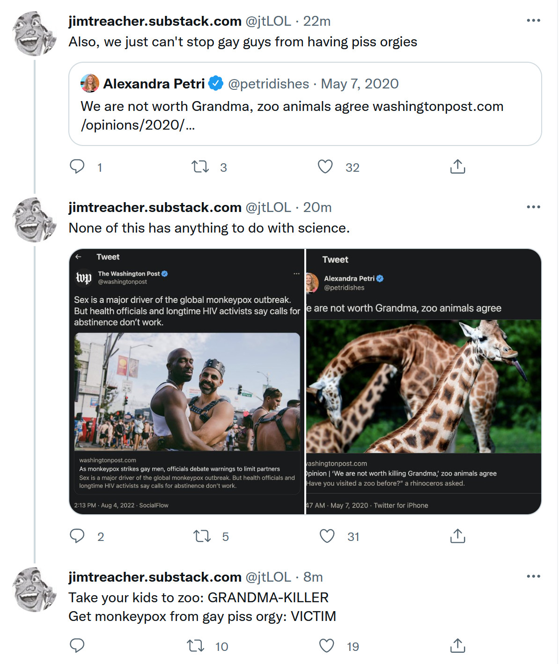The width and height of the screenshot is (559, 664).
Task: Reply to the 22m tweet
Action: click(x=77, y=167)
